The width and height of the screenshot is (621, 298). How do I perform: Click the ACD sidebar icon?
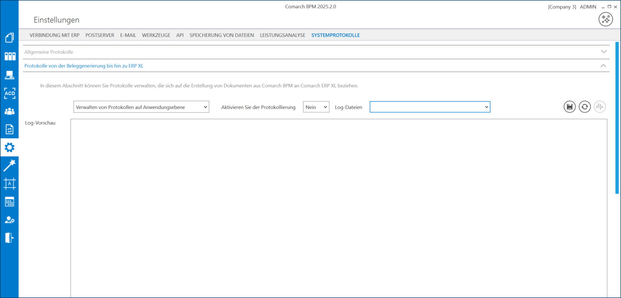9,93
